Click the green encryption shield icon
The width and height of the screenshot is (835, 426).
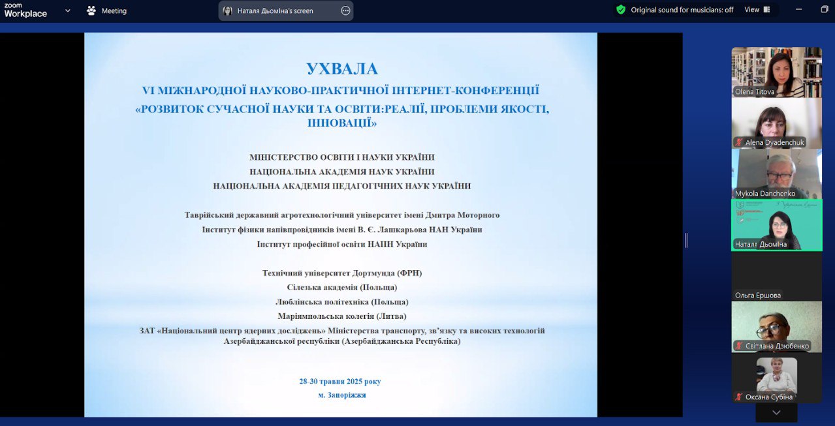[621, 10]
